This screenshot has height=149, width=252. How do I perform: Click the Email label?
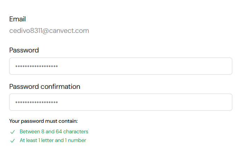tap(17, 19)
